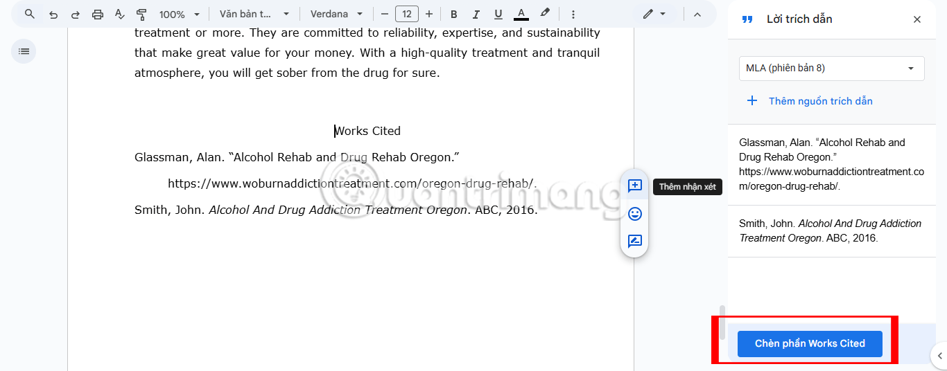Activate the paint format tool
The image size is (947, 371).
pyautogui.click(x=141, y=14)
